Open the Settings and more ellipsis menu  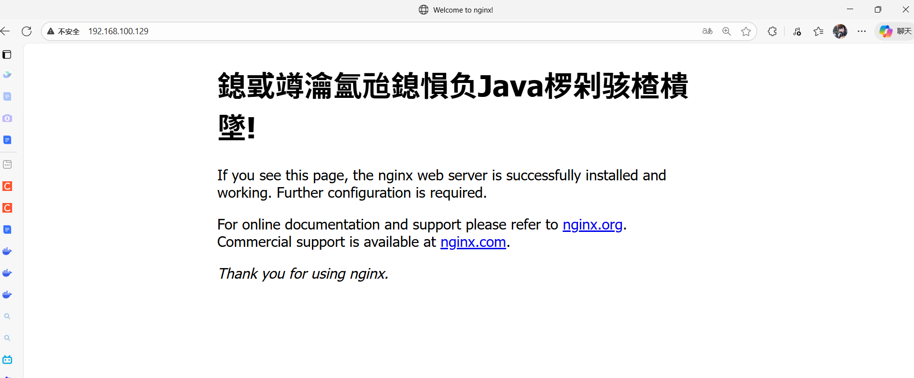tap(862, 31)
